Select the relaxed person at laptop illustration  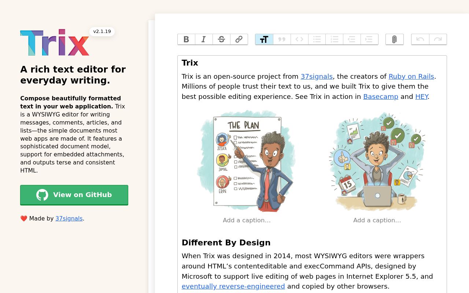(x=377, y=160)
